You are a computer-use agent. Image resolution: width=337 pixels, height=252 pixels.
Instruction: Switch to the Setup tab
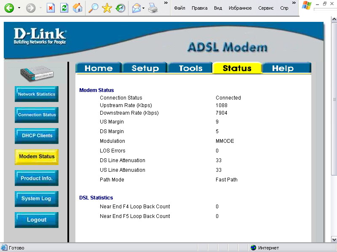coord(145,68)
